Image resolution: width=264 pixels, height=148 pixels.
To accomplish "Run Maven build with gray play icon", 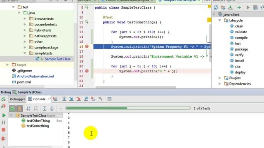I will point(248,7).
